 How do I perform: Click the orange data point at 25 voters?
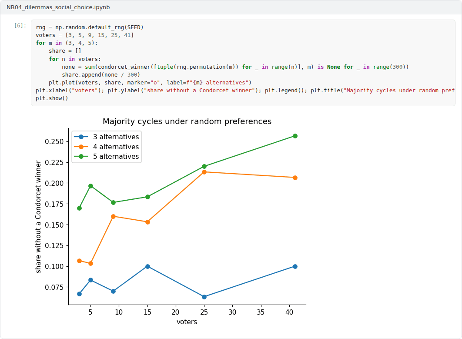pos(204,172)
